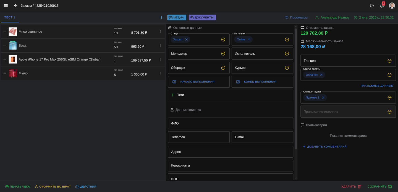Image resolution: width=398 pixels, height=192 pixels.
Task: Click the СОХРАНИТЬ button
Action: [x=379, y=187]
